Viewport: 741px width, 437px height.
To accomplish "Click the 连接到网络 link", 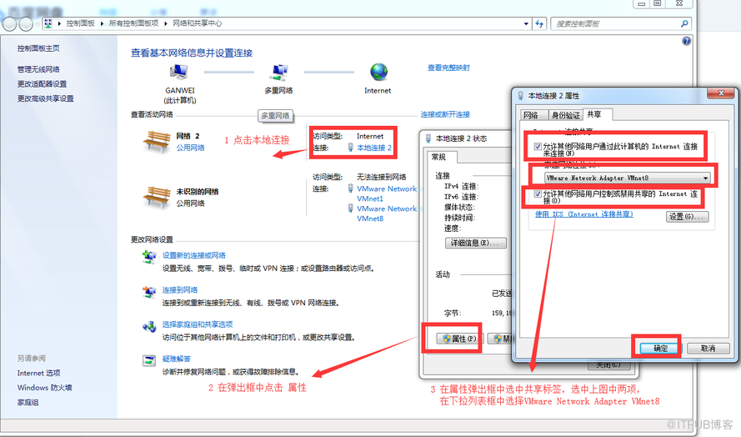I will pyautogui.click(x=180, y=290).
